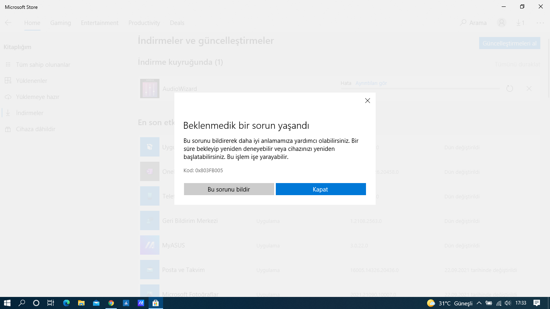Screen dimensions: 550x309
Task: Close the error dialog with the X icon
Action: [x=367, y=101]
